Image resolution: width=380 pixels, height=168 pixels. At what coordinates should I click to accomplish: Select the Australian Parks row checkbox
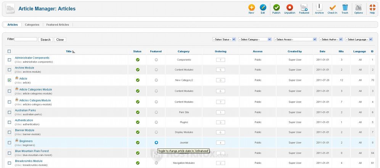10,112
